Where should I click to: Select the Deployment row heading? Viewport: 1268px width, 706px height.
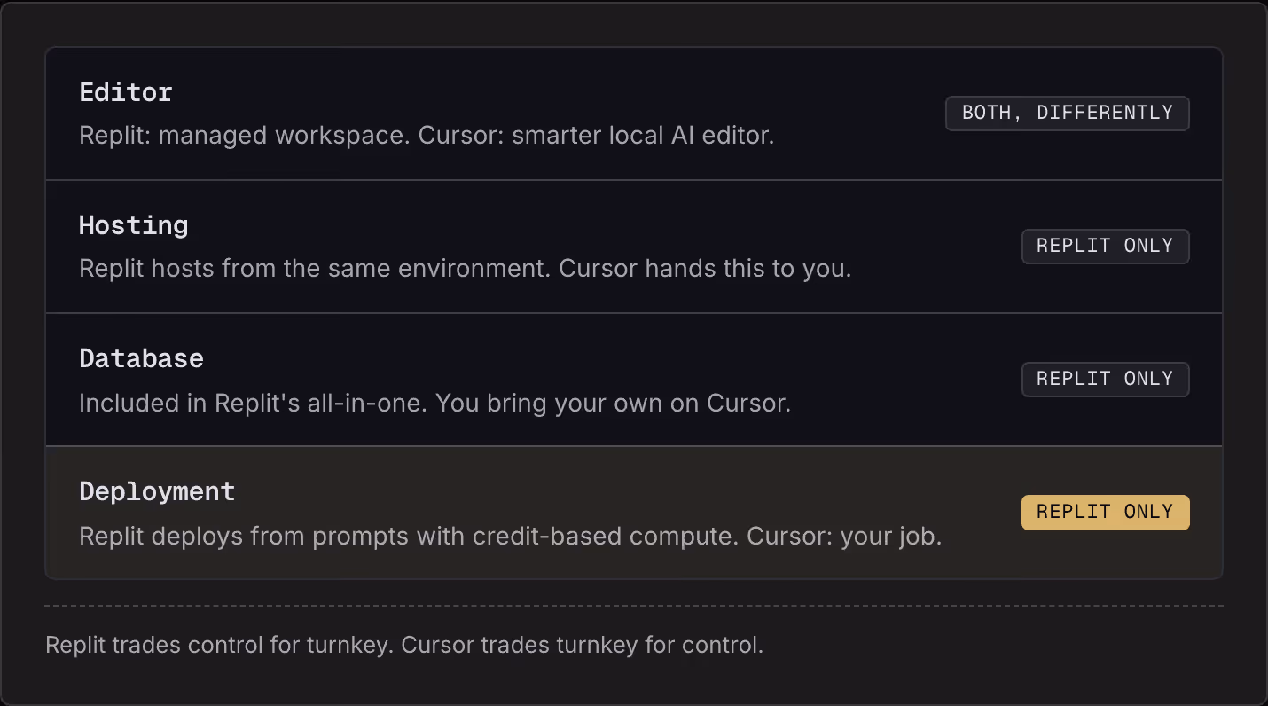pyautogui.click(x=157, y=491)
